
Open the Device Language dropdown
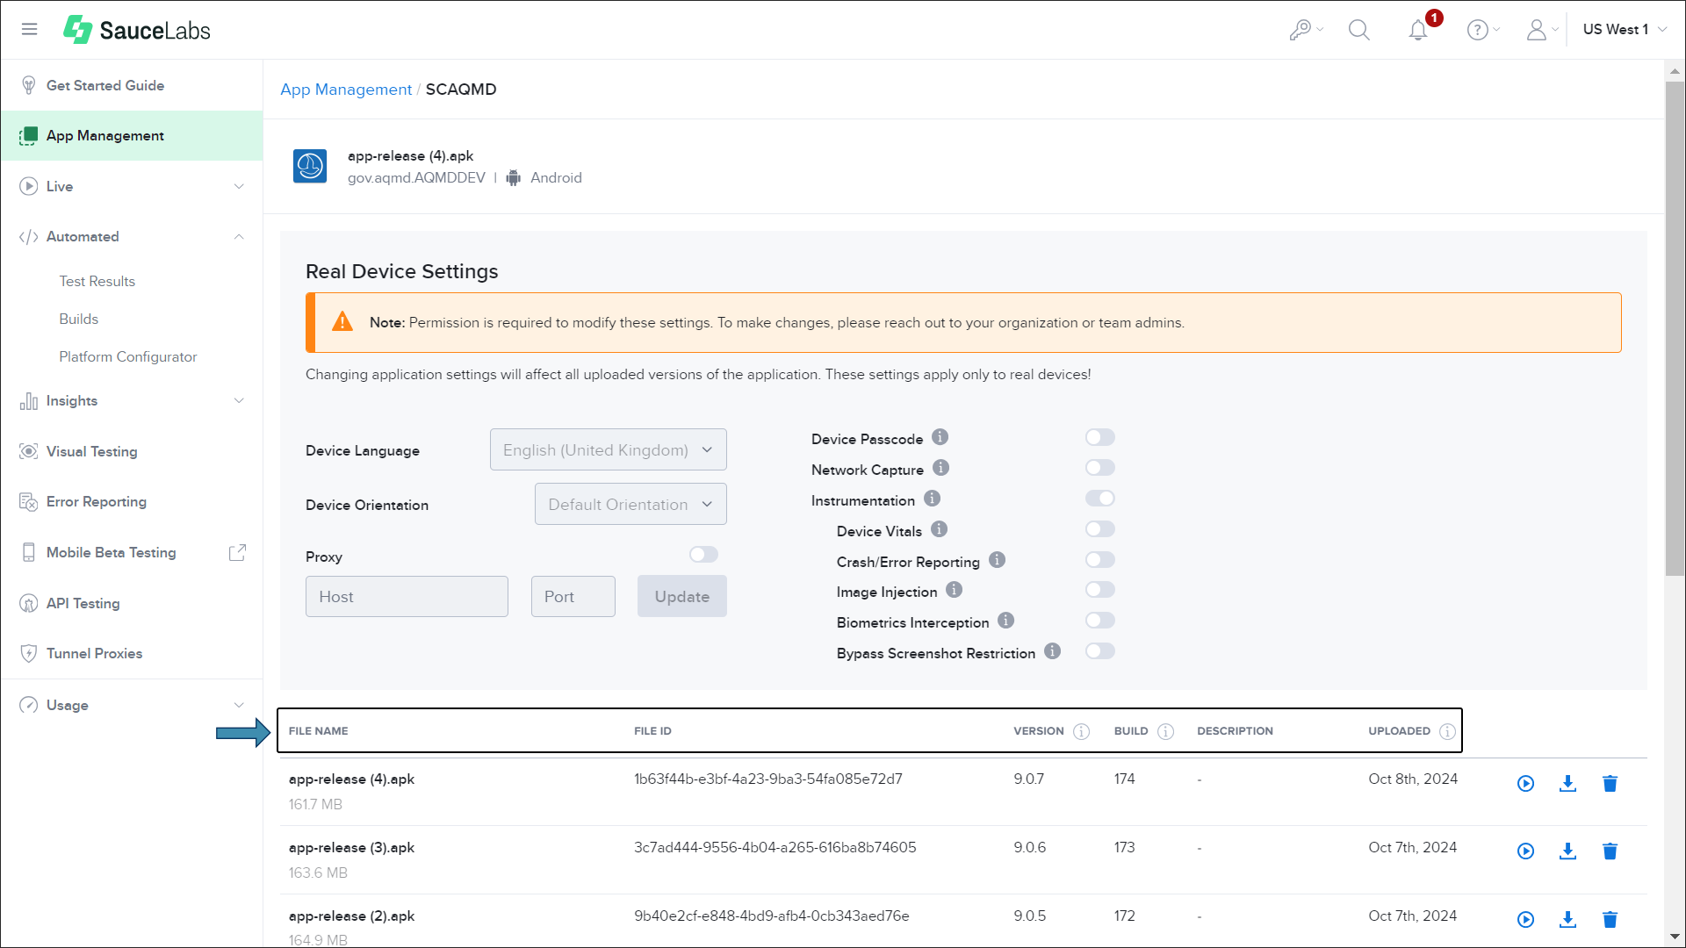[x=608, y=450]
